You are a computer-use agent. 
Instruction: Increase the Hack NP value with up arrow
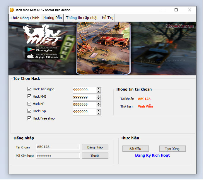pyautogui.click(x=99, y=103)
